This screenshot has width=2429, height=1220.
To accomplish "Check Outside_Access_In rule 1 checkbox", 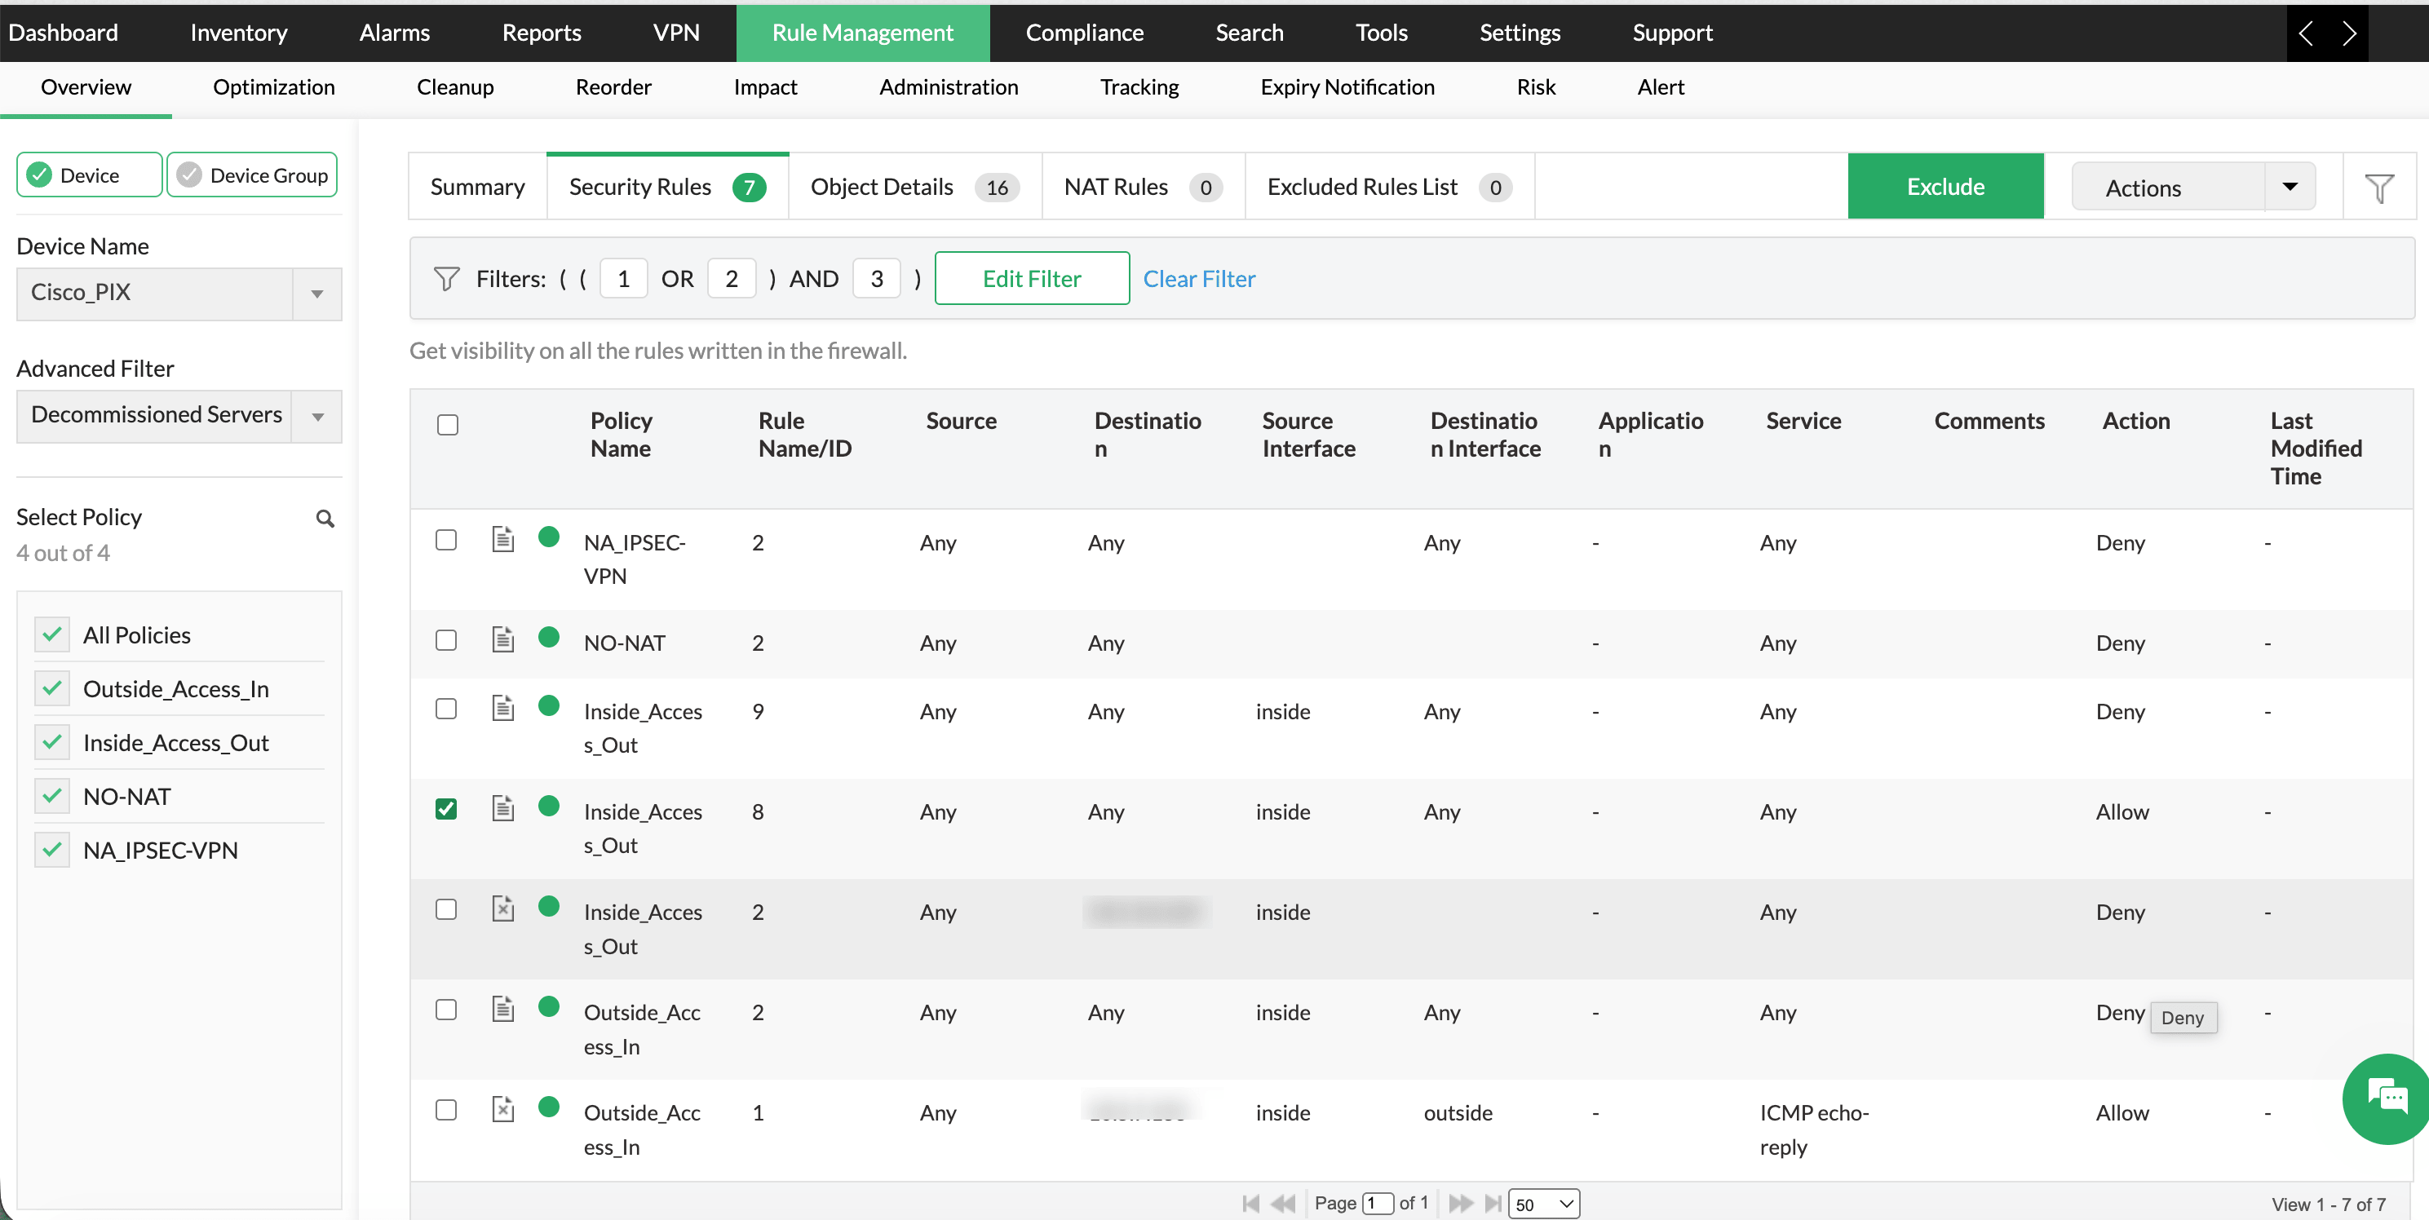I will (x=446, y=1110).
